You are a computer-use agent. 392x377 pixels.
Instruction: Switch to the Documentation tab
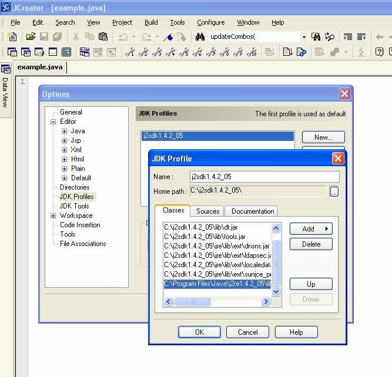(x=252, y=211)
